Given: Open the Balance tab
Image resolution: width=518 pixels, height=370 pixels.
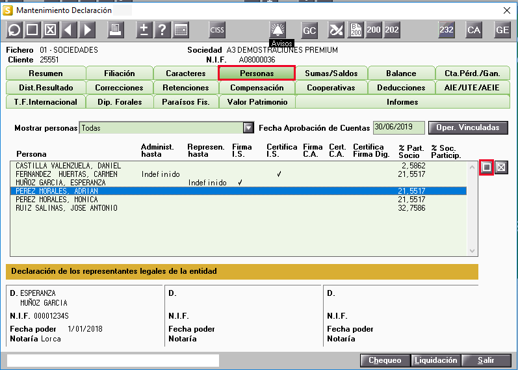Looking at the screenshot, I should [x=402, y=73].
